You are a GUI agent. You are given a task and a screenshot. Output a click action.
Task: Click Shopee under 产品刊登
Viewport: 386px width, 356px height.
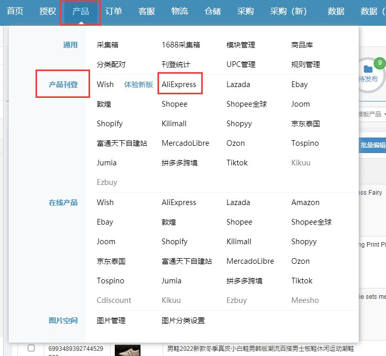pyautogui.click(x=174, y=104)
